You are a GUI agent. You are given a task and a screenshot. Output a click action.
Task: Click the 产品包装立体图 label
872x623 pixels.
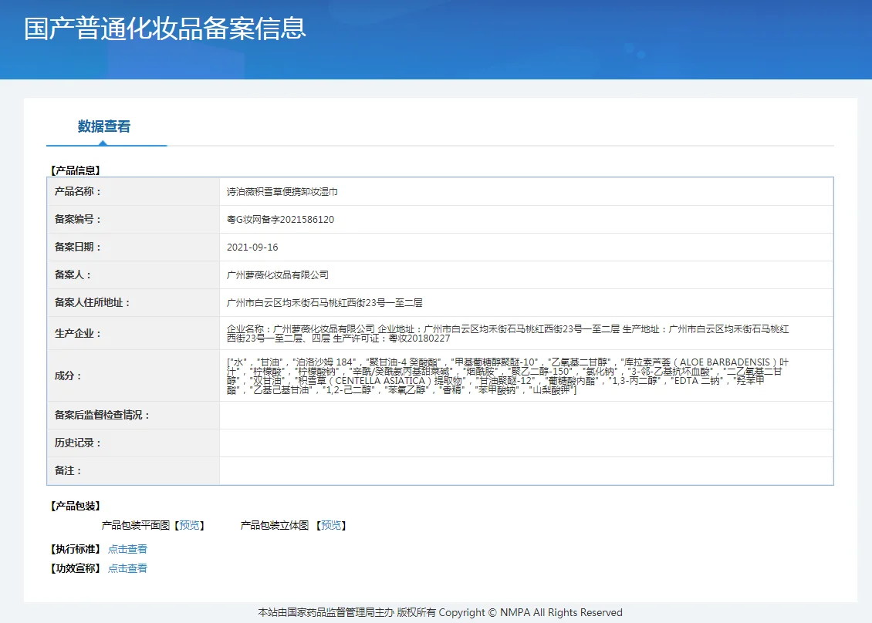point(274,525)
